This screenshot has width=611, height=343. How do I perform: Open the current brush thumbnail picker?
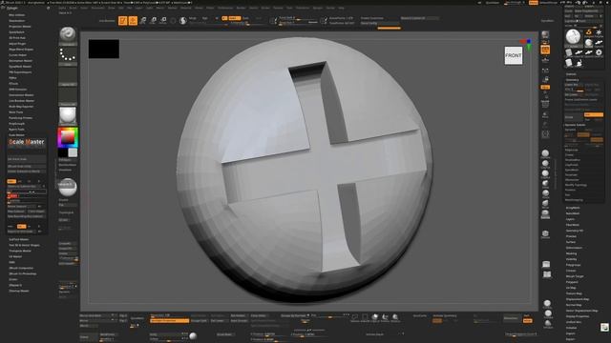(68, 36)
